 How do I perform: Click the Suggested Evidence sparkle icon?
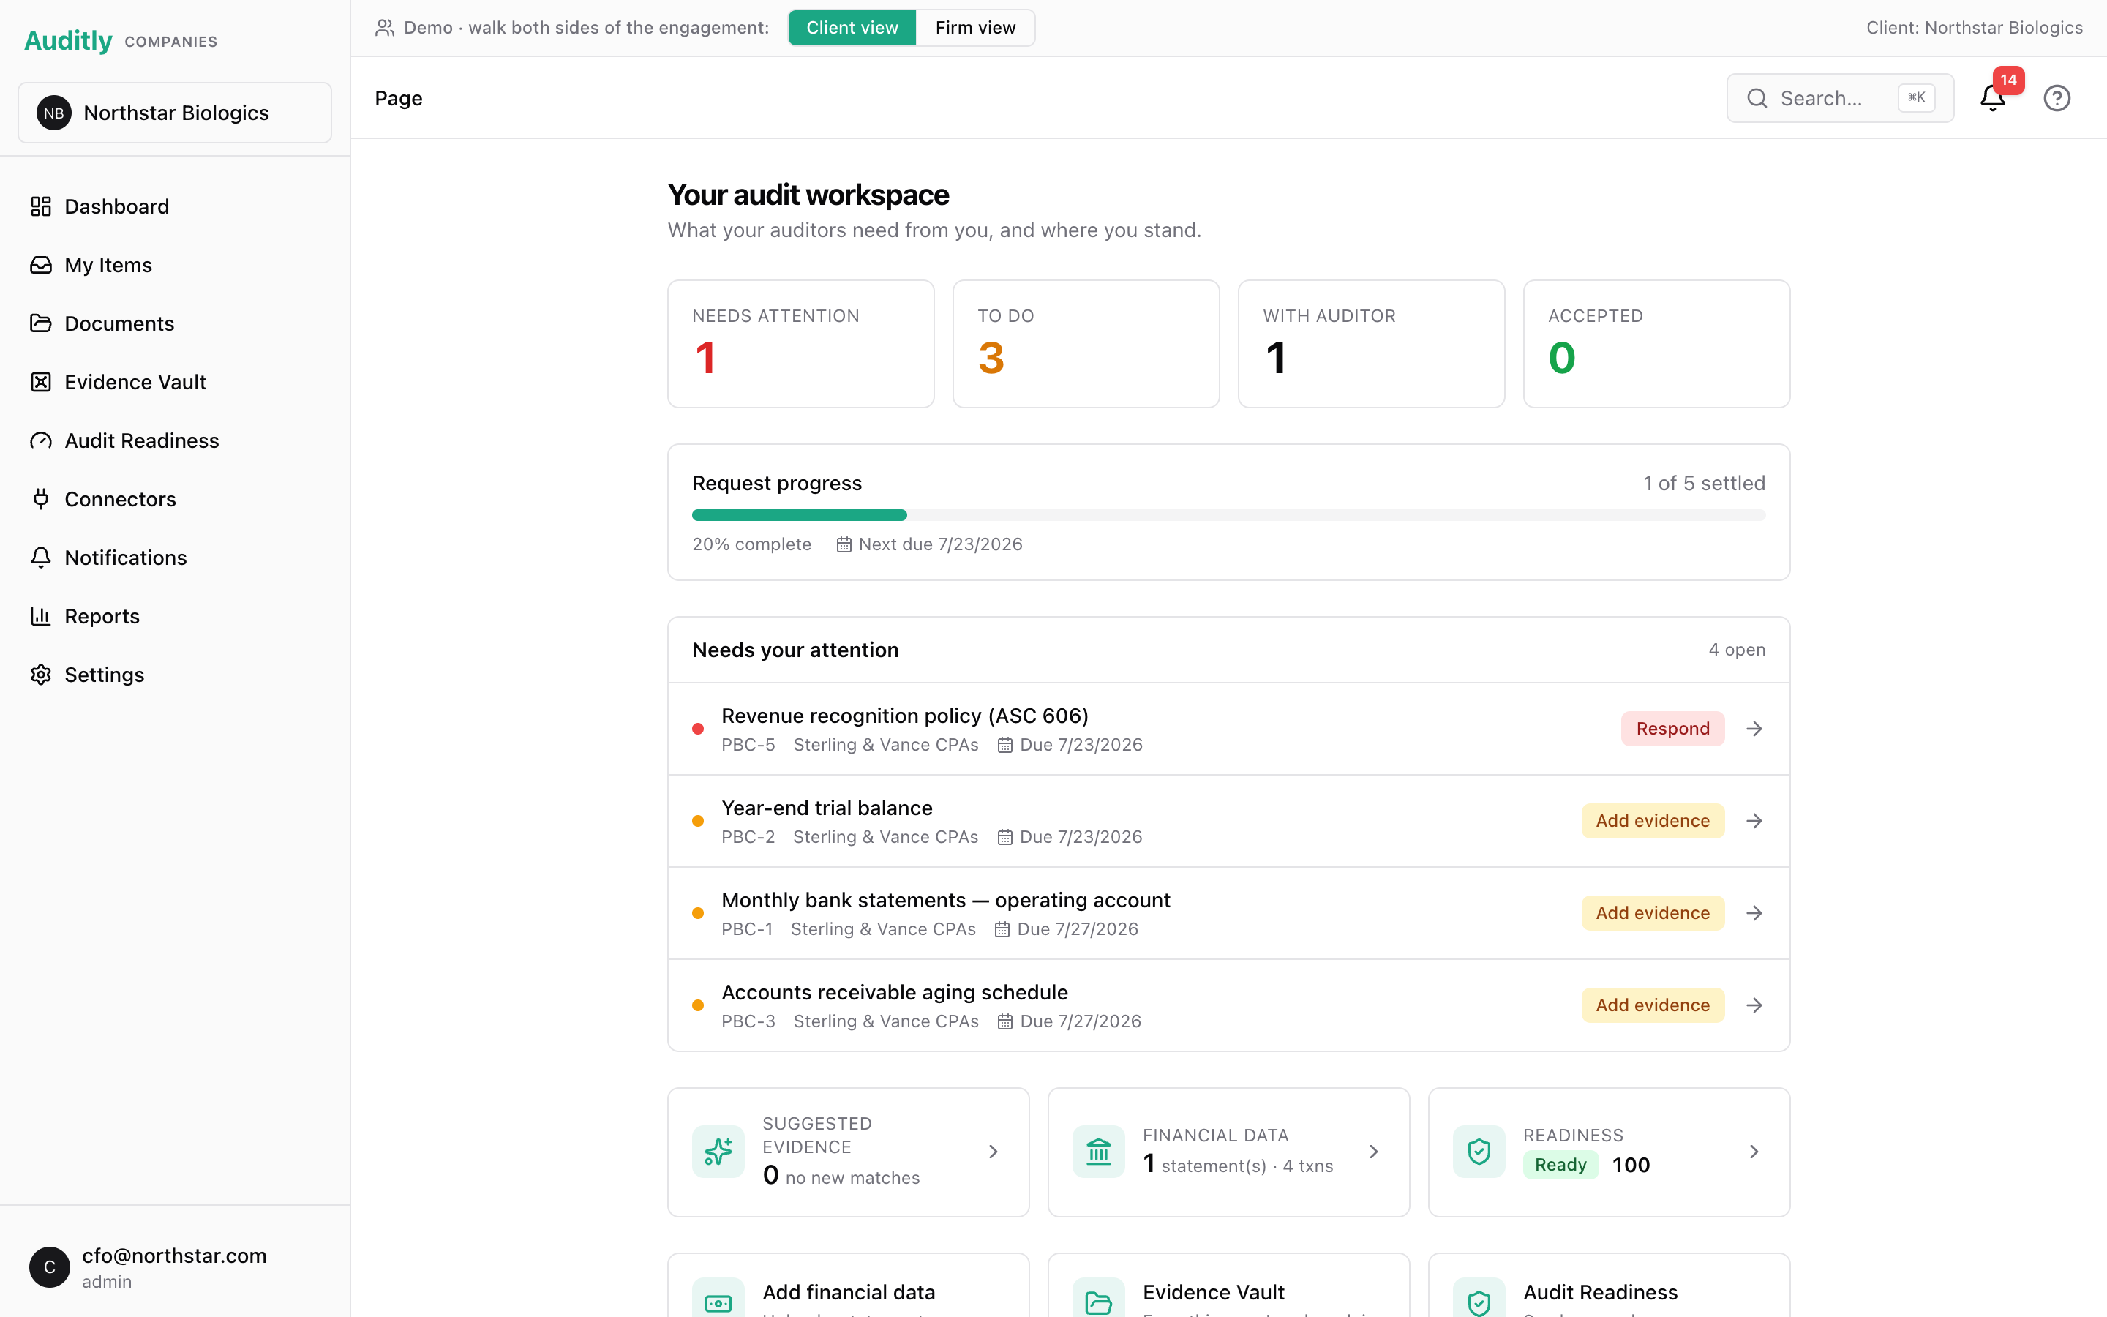[x=718, y=1152]
